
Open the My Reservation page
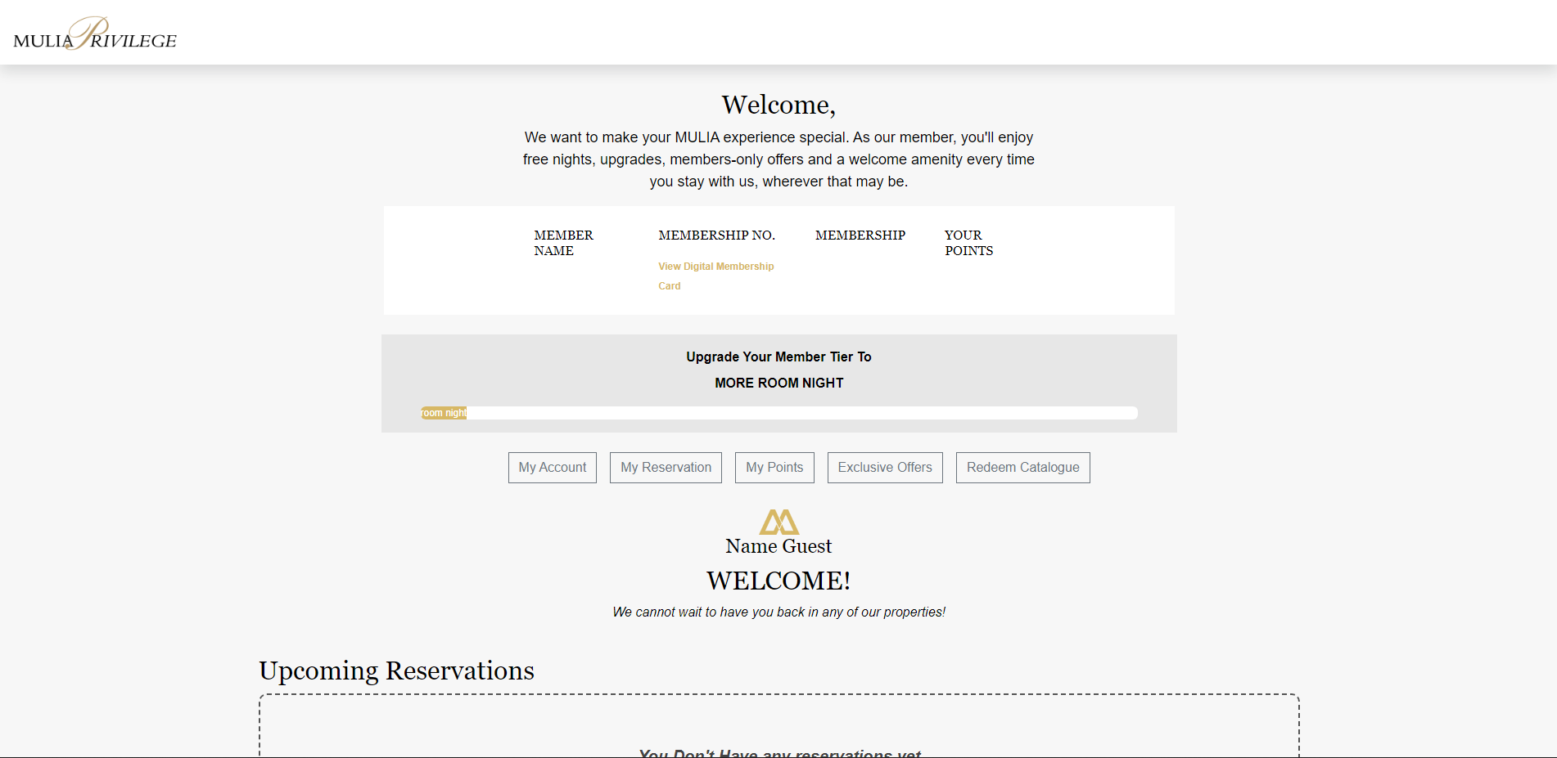[x=666, y=467]
